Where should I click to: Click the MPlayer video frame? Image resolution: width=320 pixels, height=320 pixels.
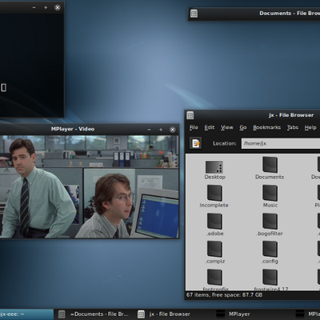90,186
